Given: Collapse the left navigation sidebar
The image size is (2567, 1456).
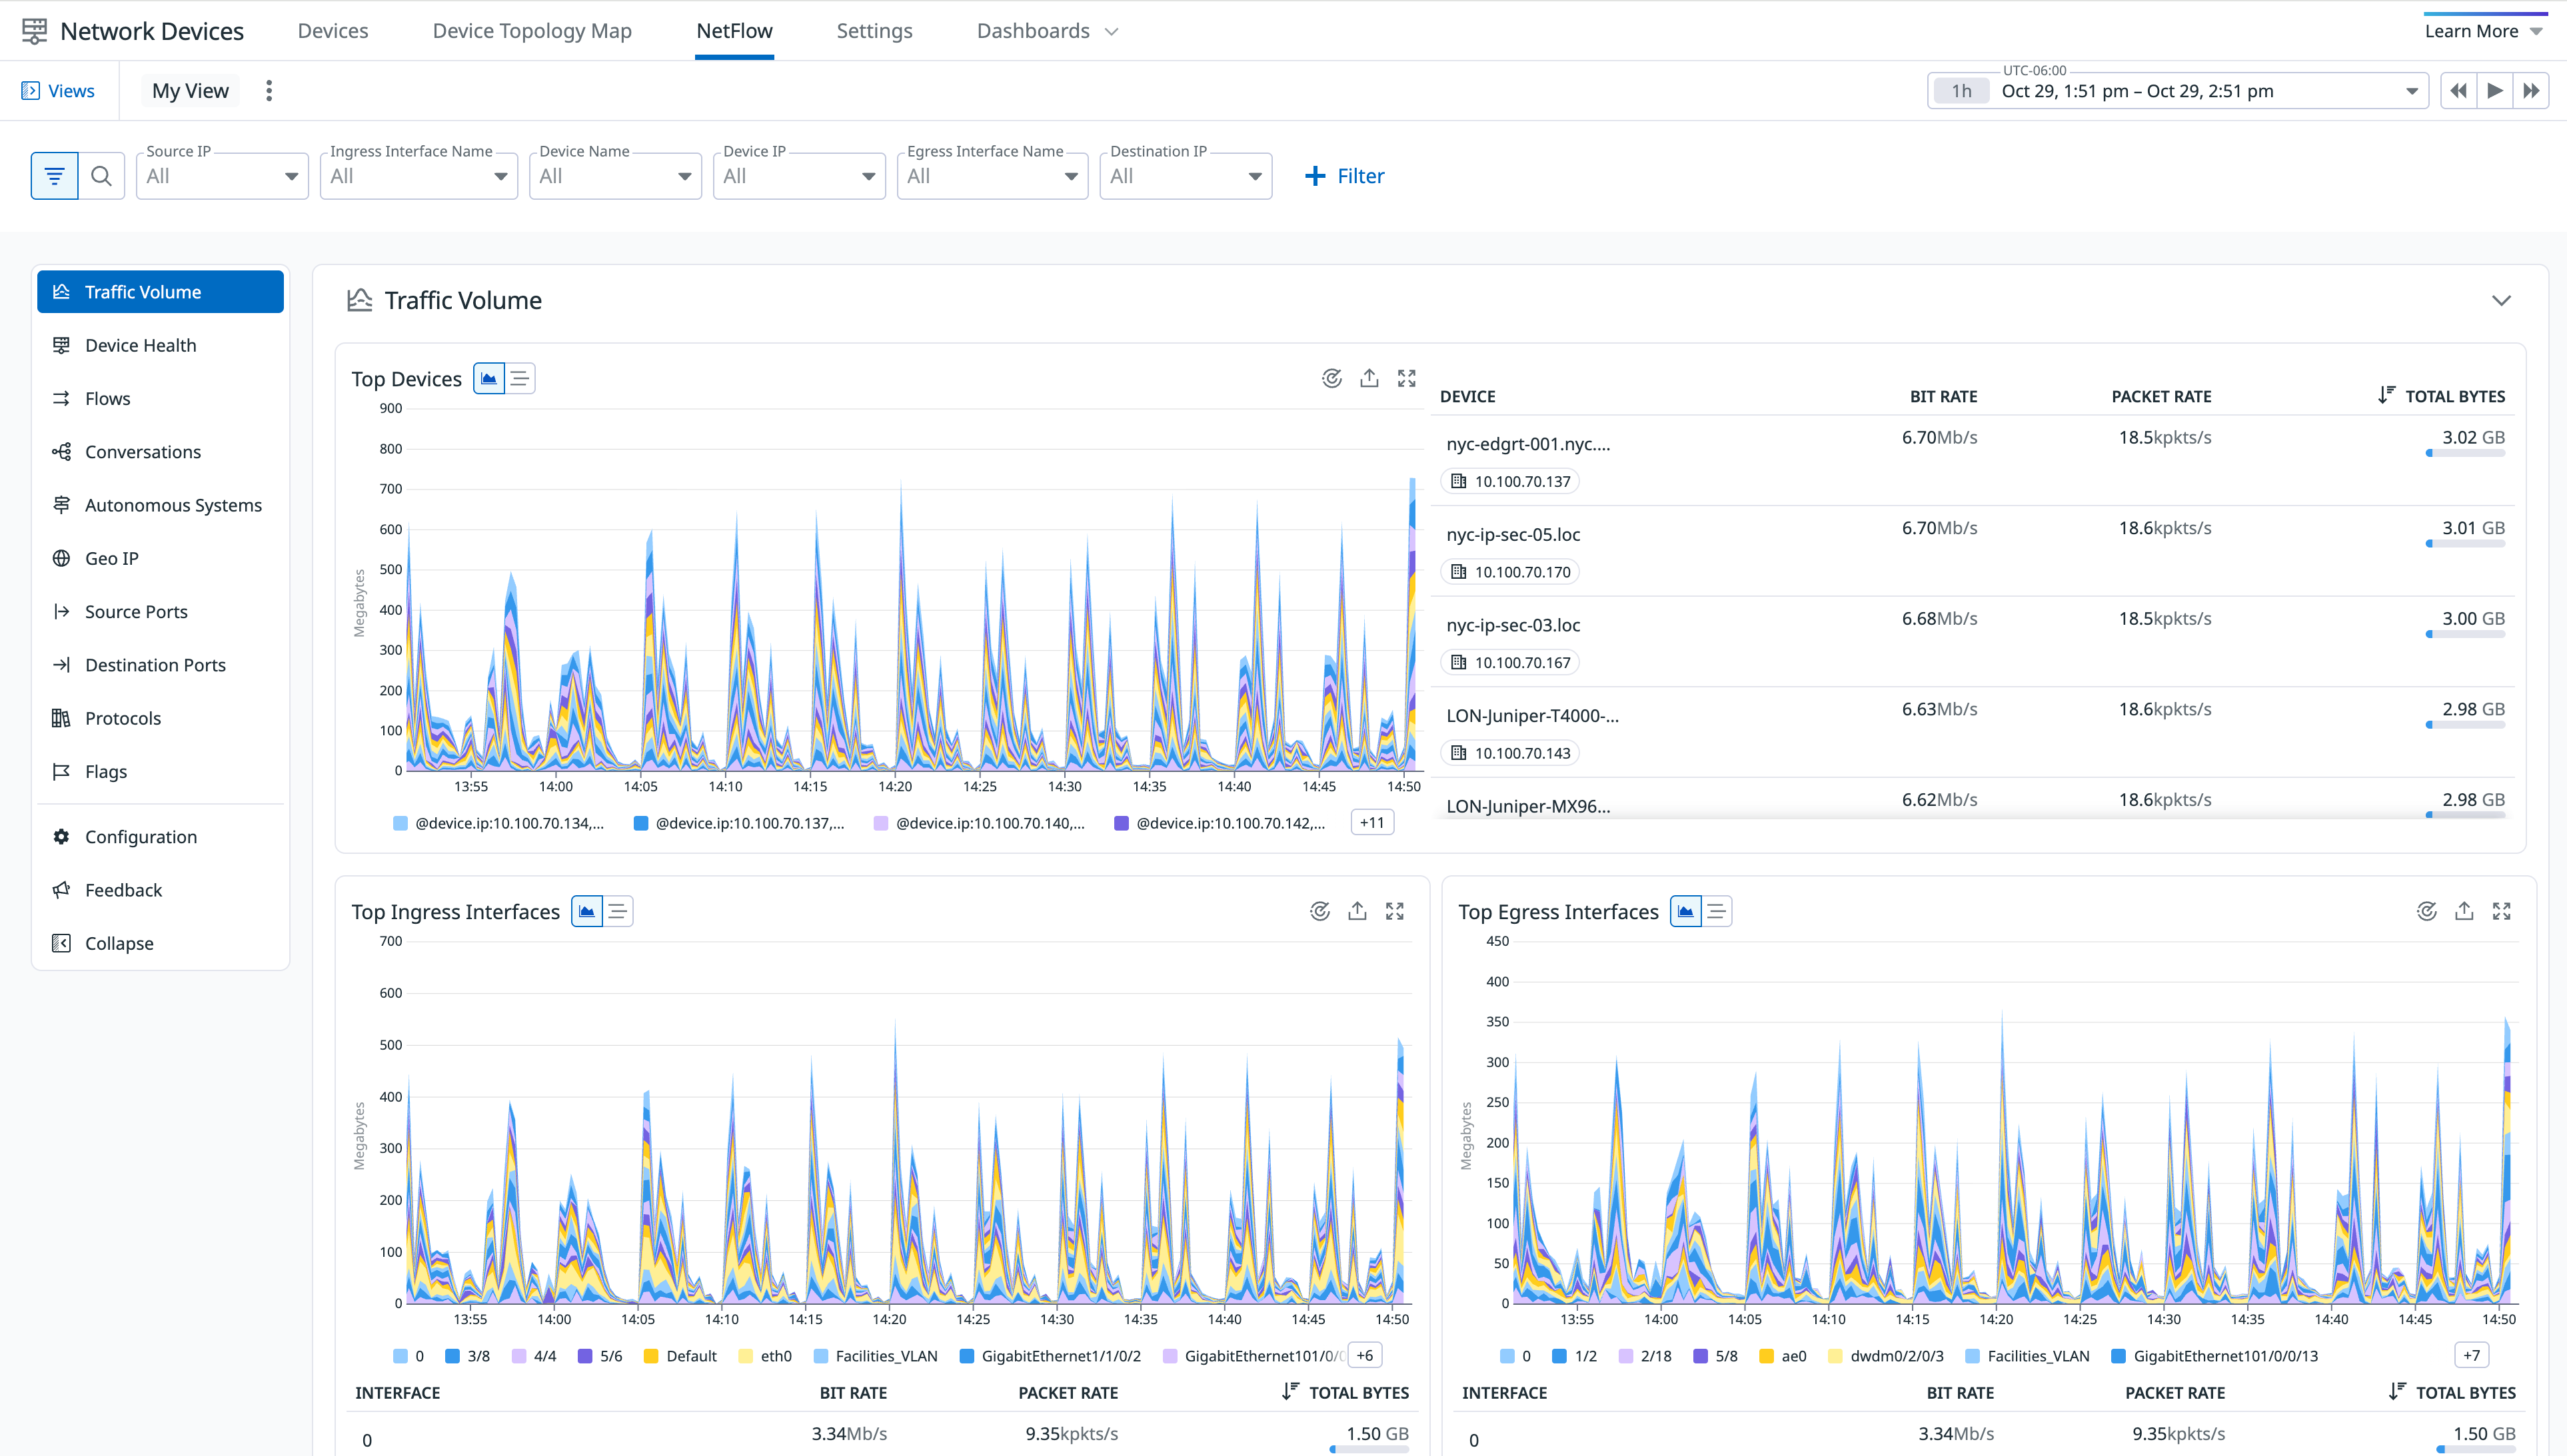Looking at the screenshot, I should pyautogui.click(x=118, y=943).
